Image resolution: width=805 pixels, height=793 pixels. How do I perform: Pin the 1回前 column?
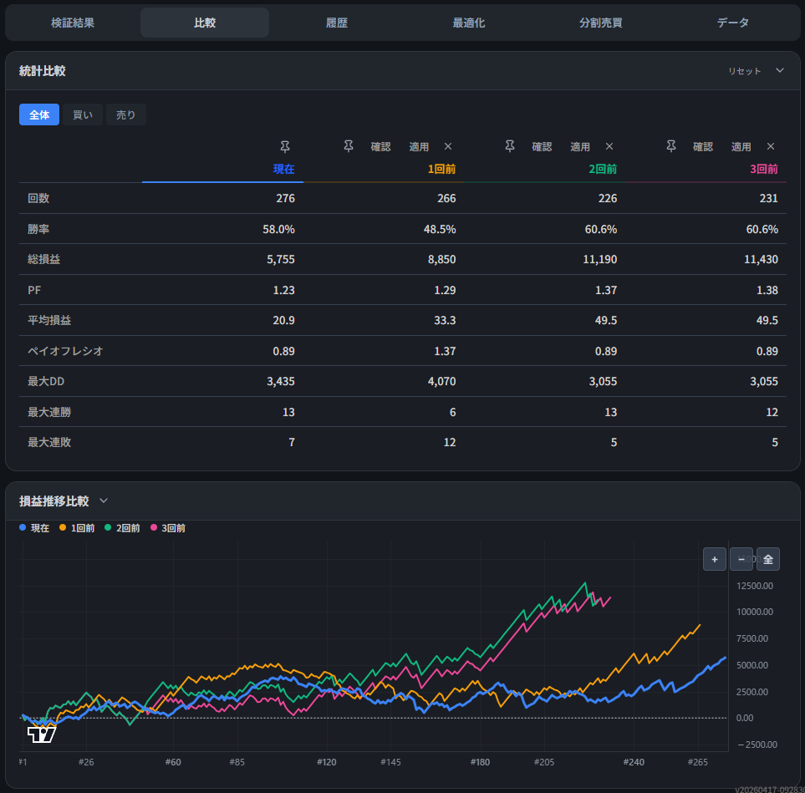(x=349, y=146)
